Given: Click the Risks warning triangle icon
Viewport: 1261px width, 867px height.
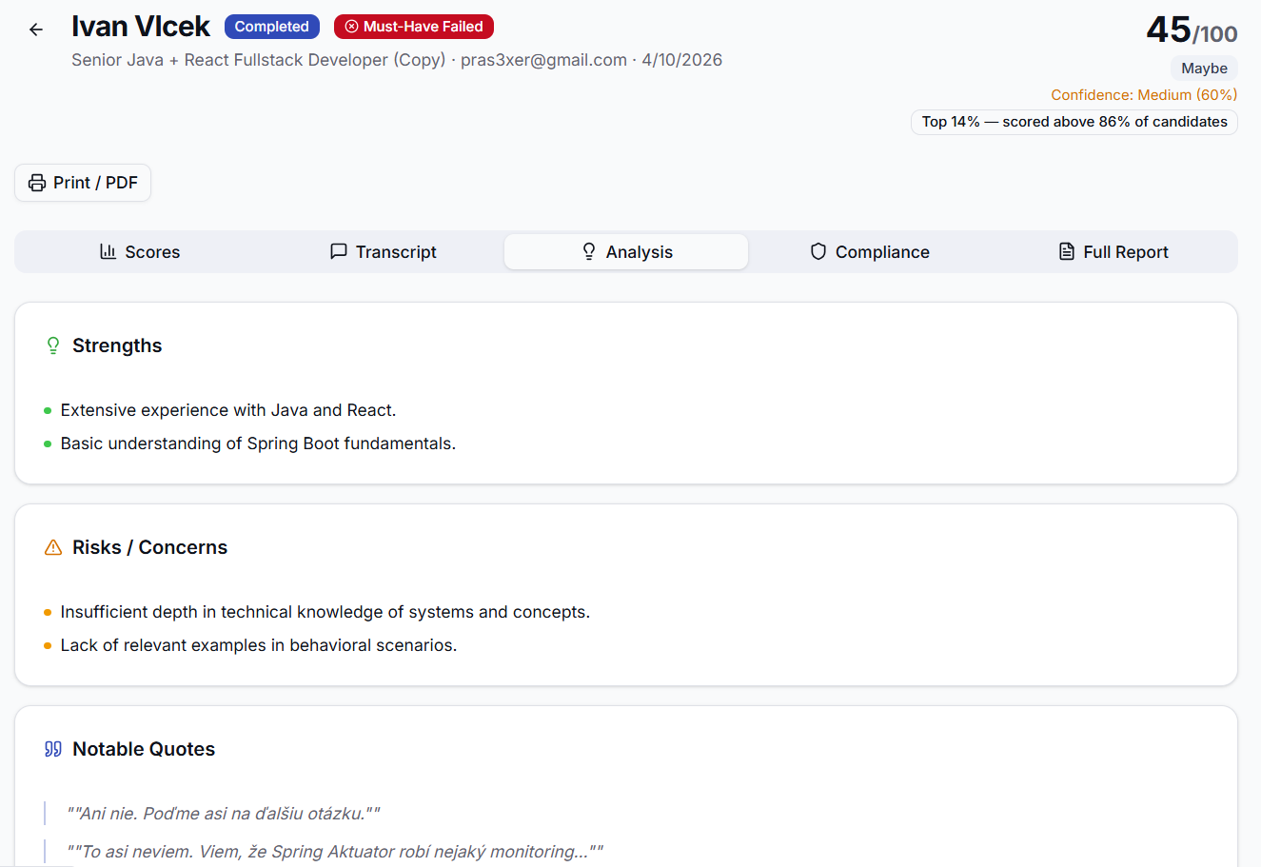Looking at the screenshot, I should (53, 547).
